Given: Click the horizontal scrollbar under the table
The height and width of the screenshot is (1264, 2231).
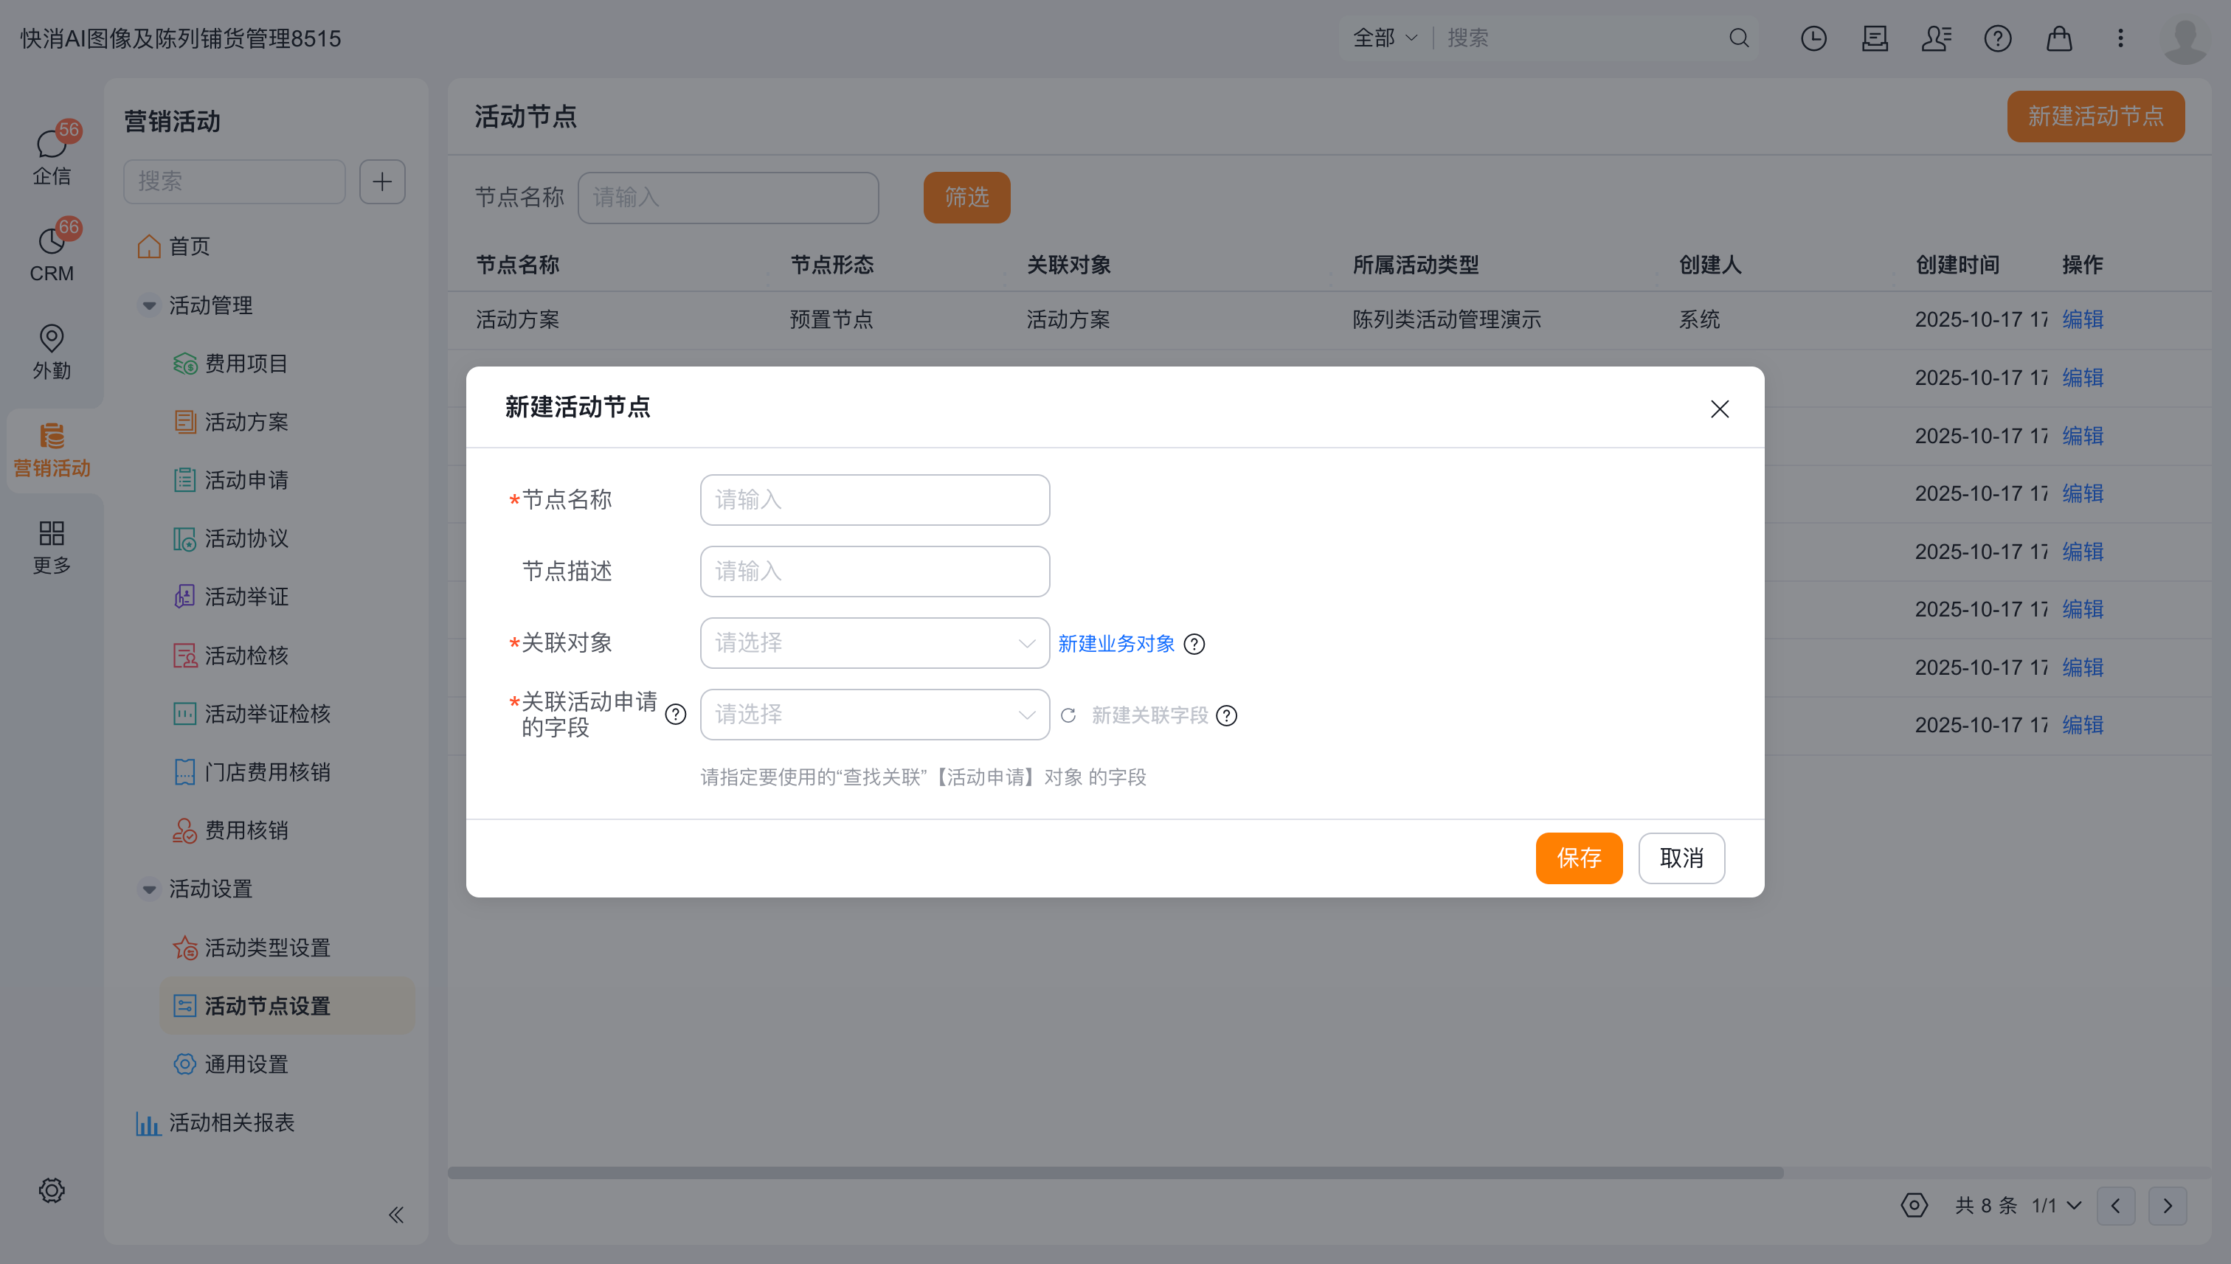Looking at the screenshot, I should 1115,1173.
